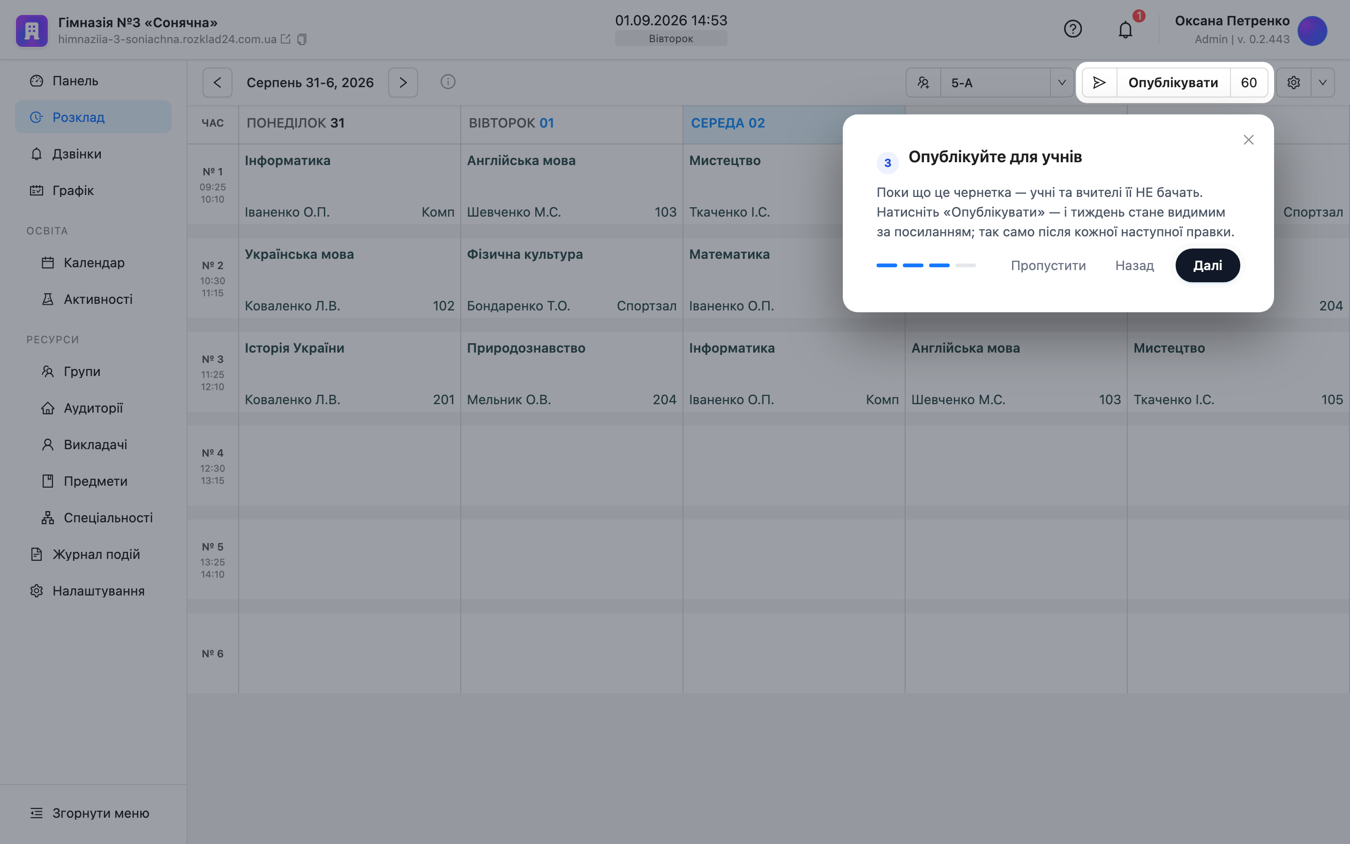Click the week info icon

pyautogui.click(x=448, y=82)
